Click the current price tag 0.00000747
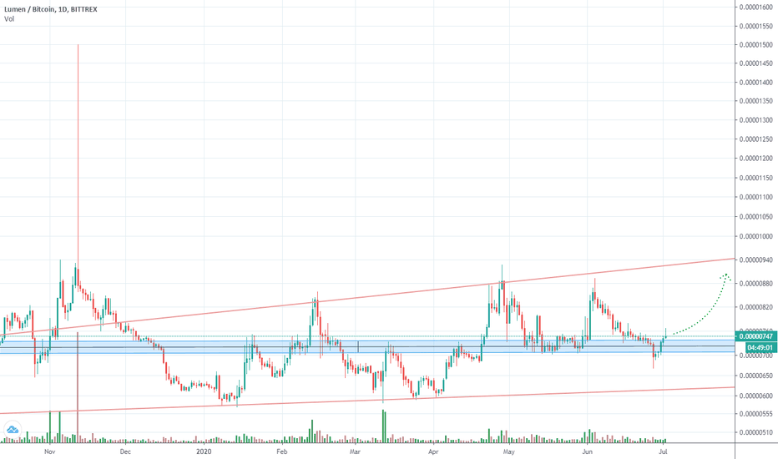This screenshot has height=459, width=778. [756, 336]
